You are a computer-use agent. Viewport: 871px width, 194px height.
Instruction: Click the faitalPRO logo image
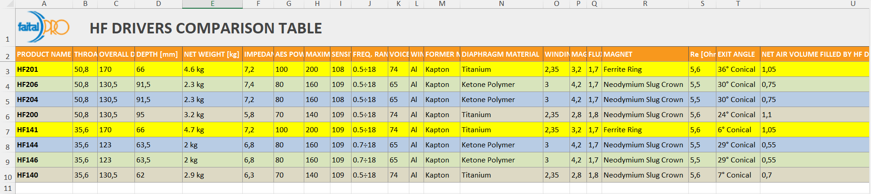pyautogui.click(x=43, y=27)
